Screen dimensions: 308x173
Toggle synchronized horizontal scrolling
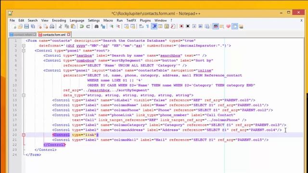pyautogui.click(x=133, y=26)
